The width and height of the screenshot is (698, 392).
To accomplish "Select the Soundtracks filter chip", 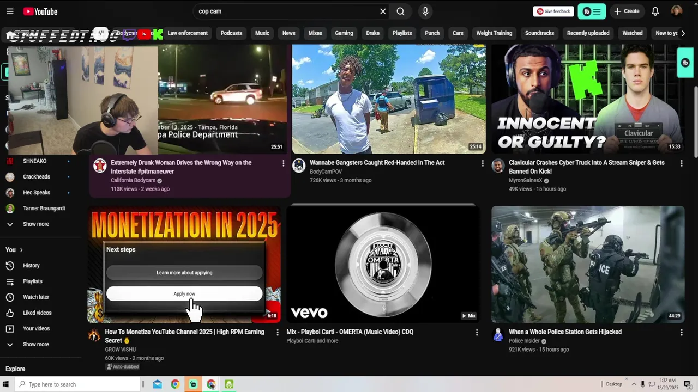I will 539,33.
